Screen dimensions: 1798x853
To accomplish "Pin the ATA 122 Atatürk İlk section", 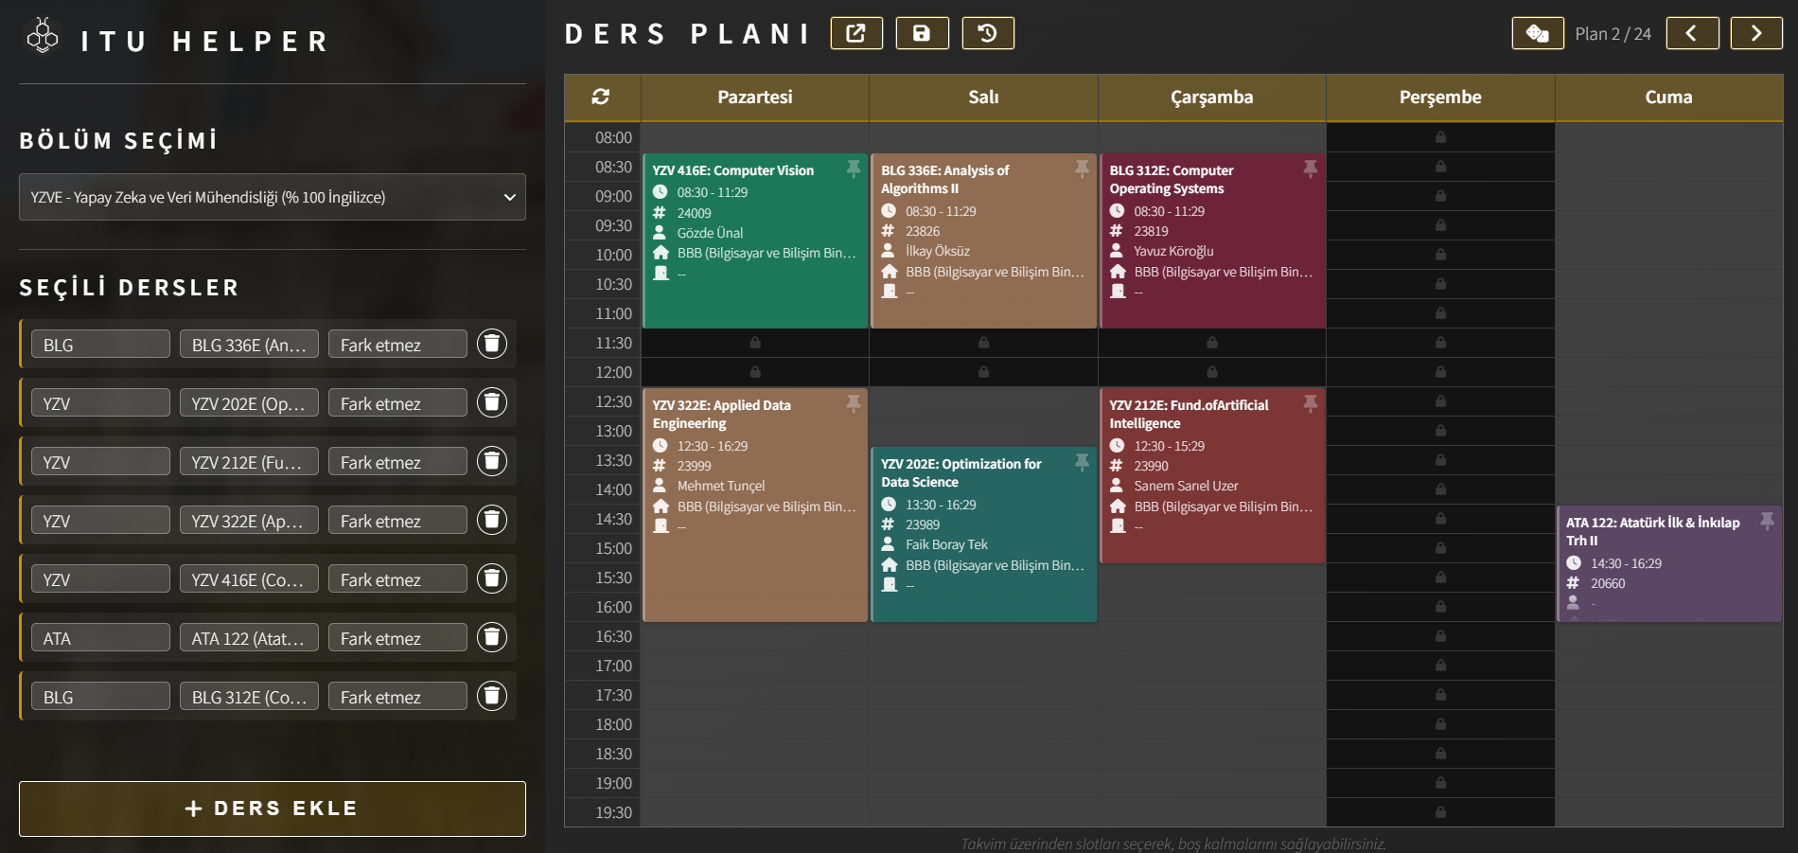I will point(1767,521).
